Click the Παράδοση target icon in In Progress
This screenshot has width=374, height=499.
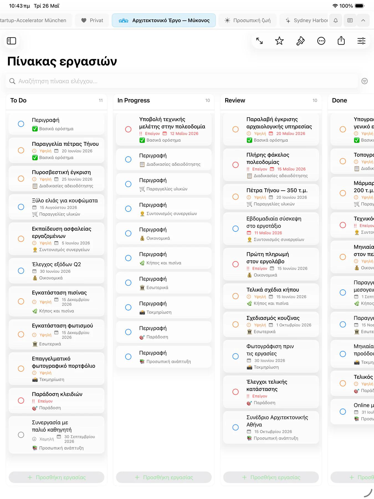(142, 337)
